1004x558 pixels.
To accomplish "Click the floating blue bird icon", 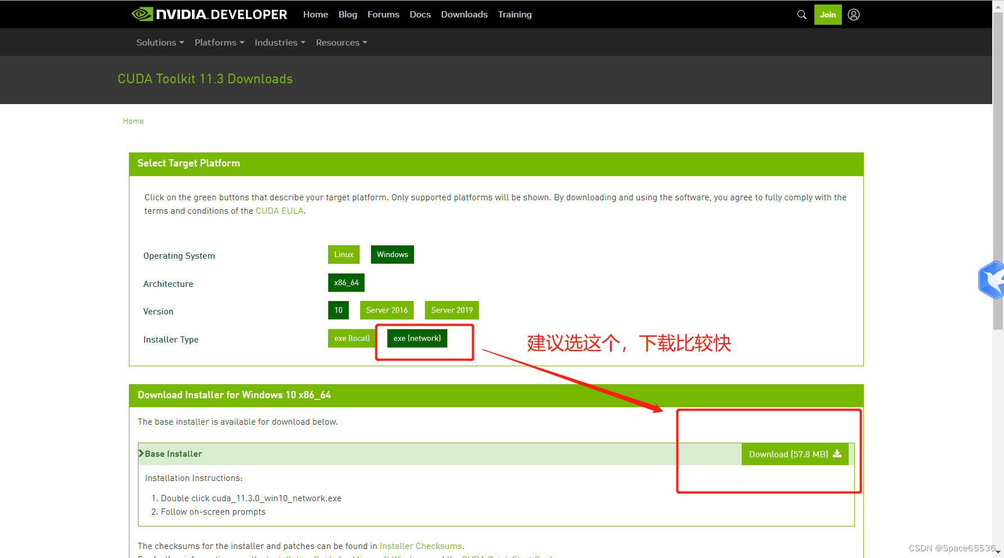I will (992, 280).
